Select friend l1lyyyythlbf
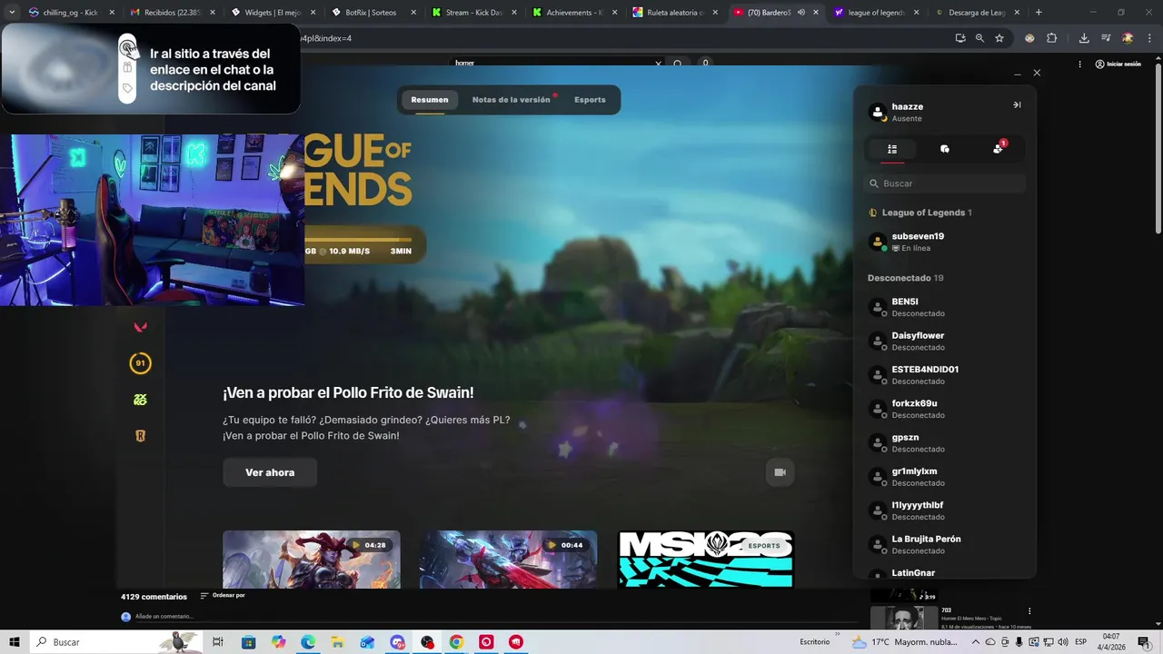1163x654 pixels. pos(945,510)
